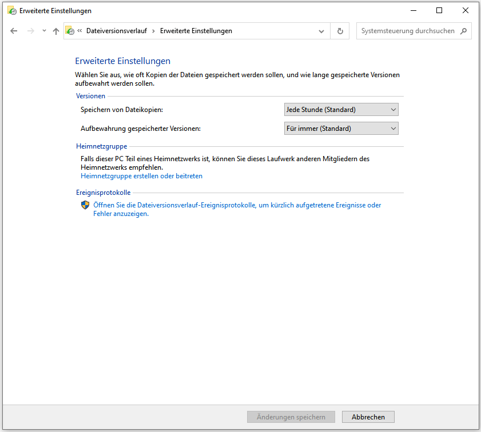Click the magnifier icon in search box
Screen dimensions: 481x432
point(463,31)
